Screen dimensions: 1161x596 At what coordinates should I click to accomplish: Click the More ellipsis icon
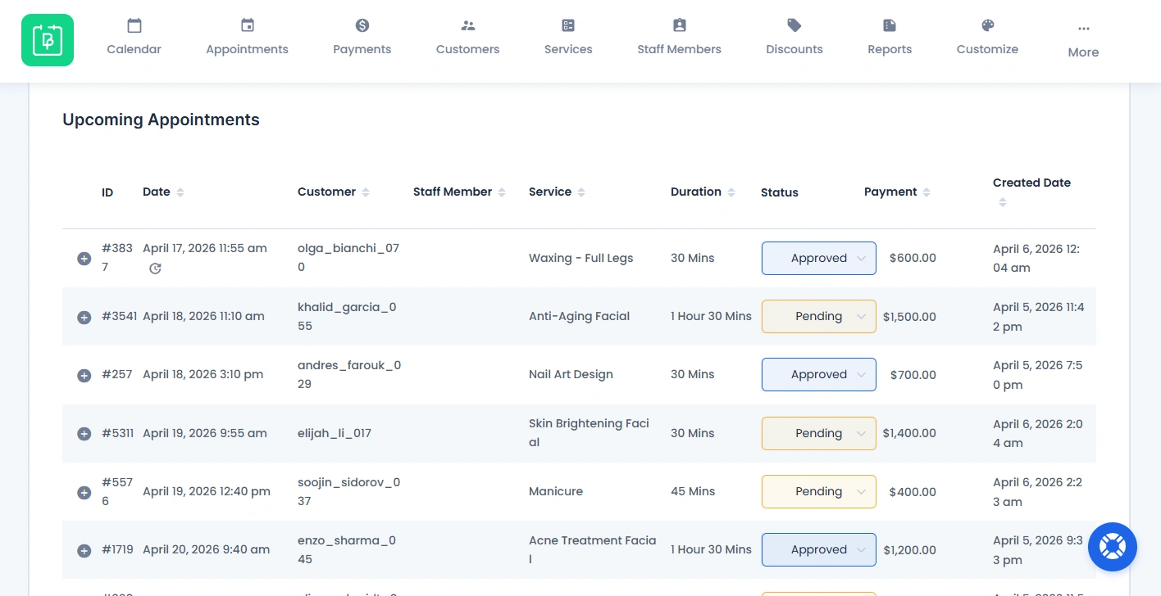pyautogui.click(x=1084, y=29)
